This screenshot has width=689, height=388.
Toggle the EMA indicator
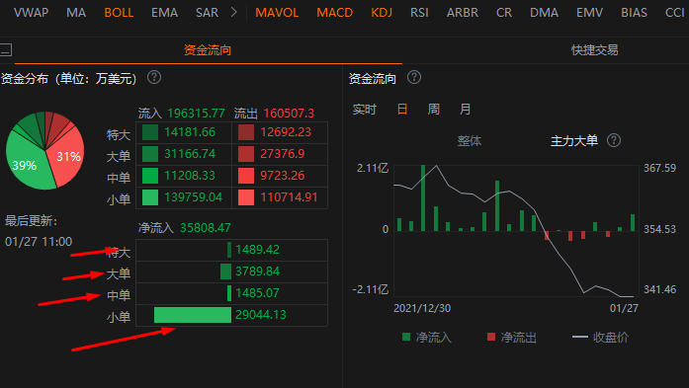pos(164,13)
